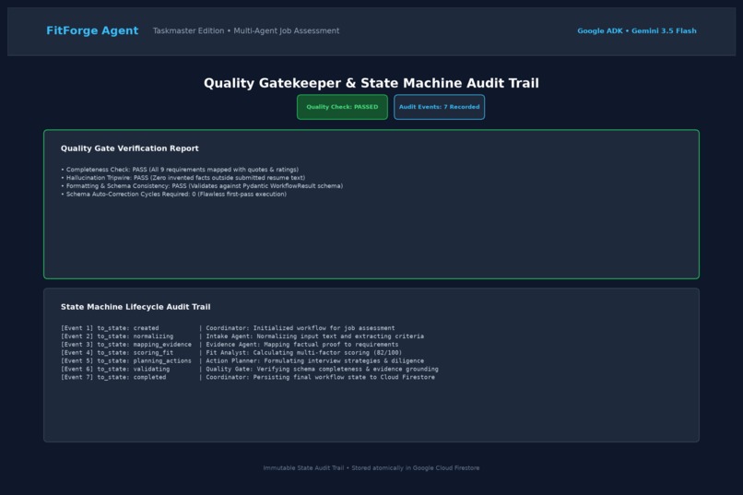This screenshot has width=743, height=495.
Task: Click the 'Immutable State Audit Trail' footer text
Action: coord(371,468)
